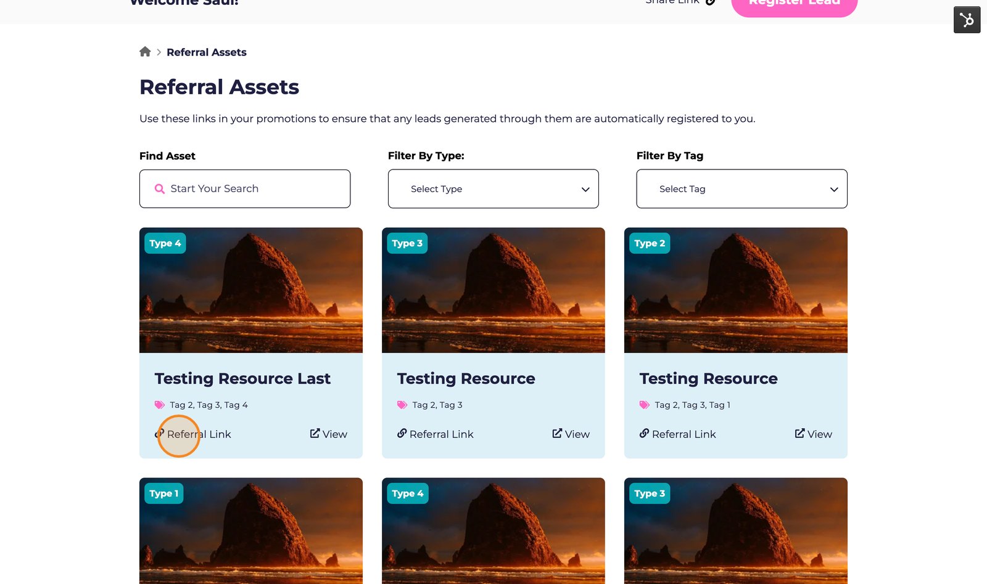This screenshot has width=987, height=584.
Task: Click the magnifier icon in the search field
Action: (x=159, y=189)
